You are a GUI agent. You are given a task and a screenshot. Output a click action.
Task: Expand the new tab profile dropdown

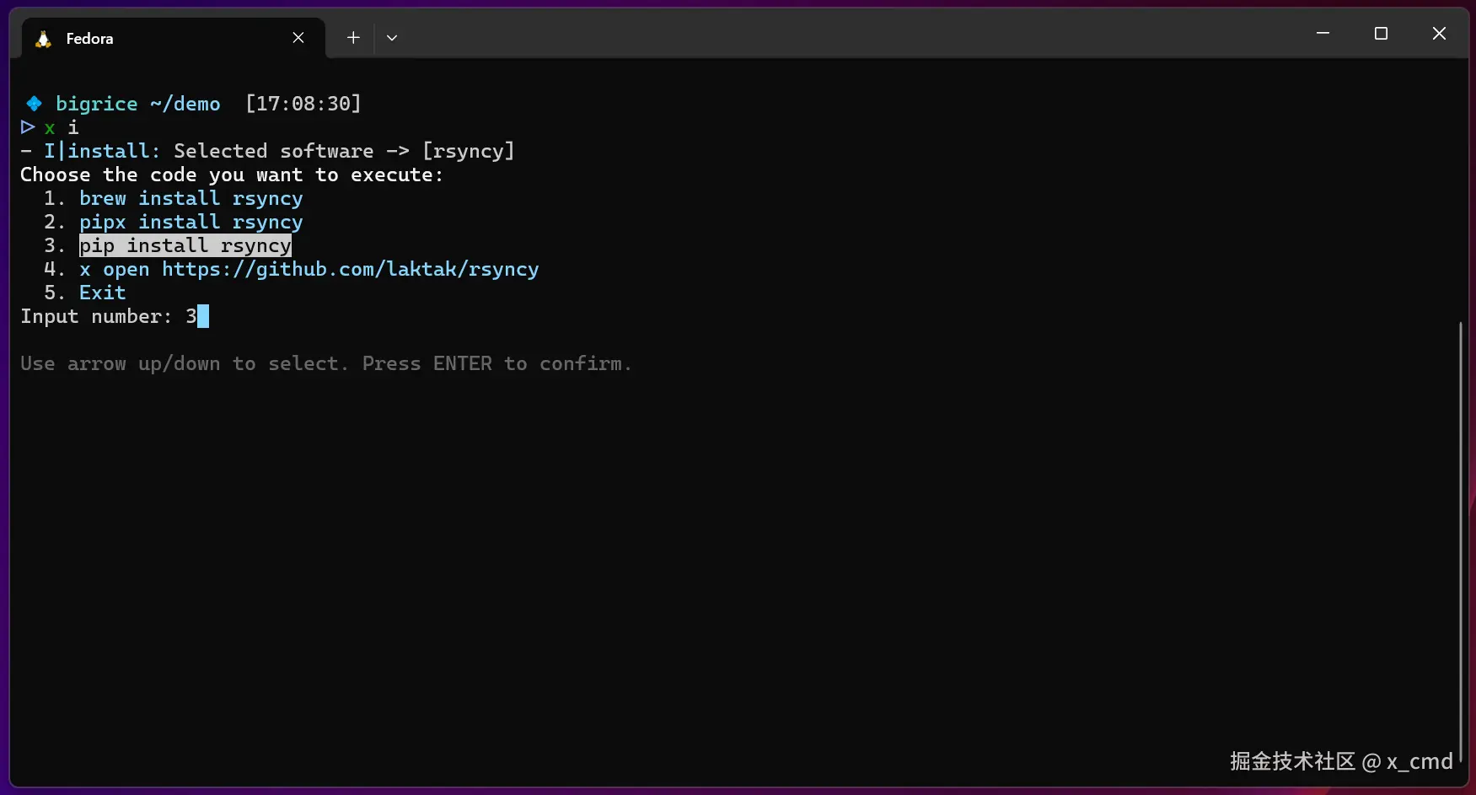(392, 38)
